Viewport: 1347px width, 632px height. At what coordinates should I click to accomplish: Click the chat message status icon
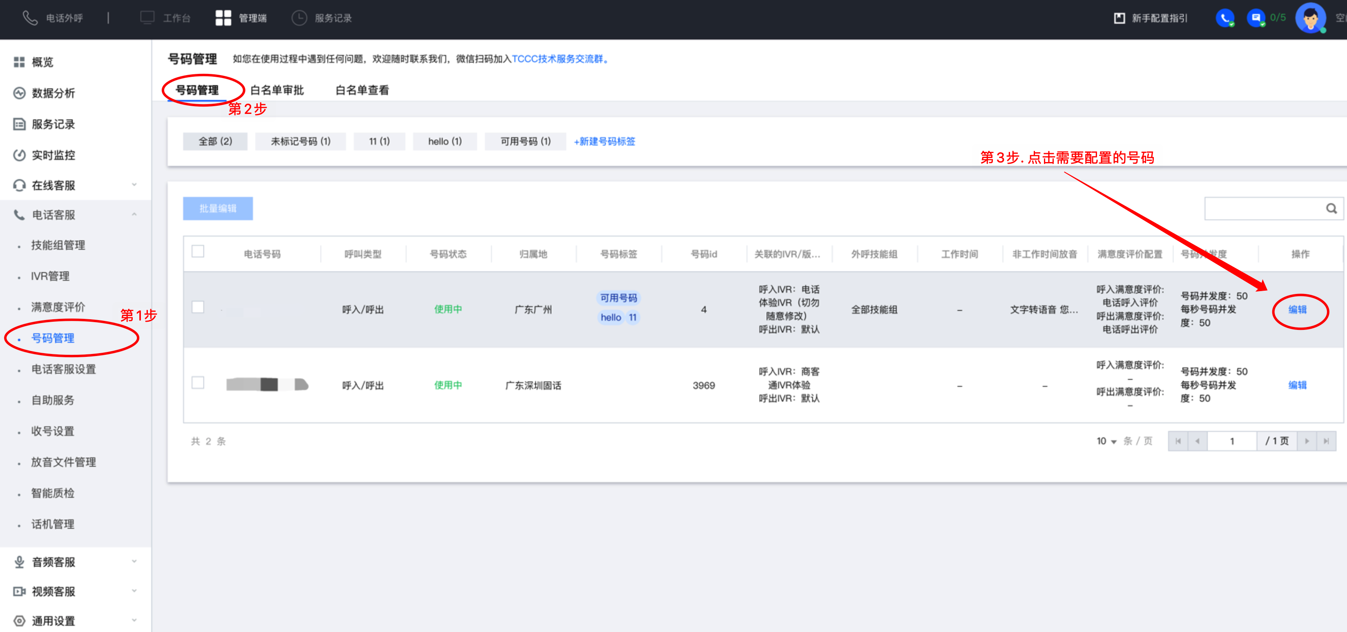(x=1256, y=18)
